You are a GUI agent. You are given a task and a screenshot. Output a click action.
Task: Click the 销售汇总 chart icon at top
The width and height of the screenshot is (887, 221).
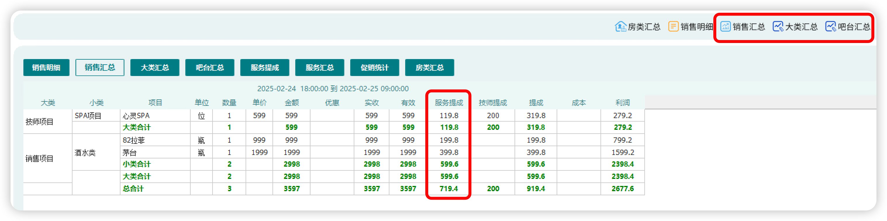[726, 27]
